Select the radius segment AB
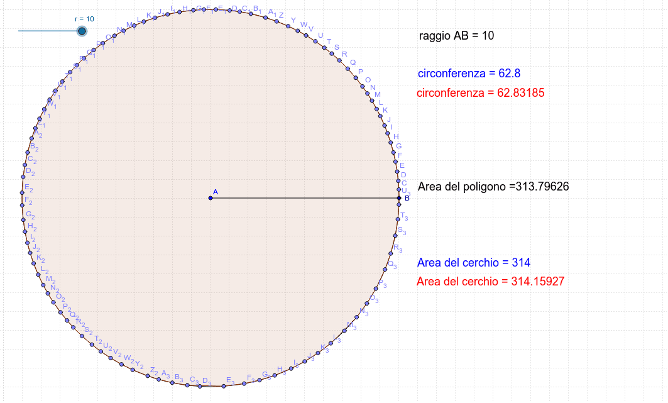The image size is (668, 403). point(305,198)
